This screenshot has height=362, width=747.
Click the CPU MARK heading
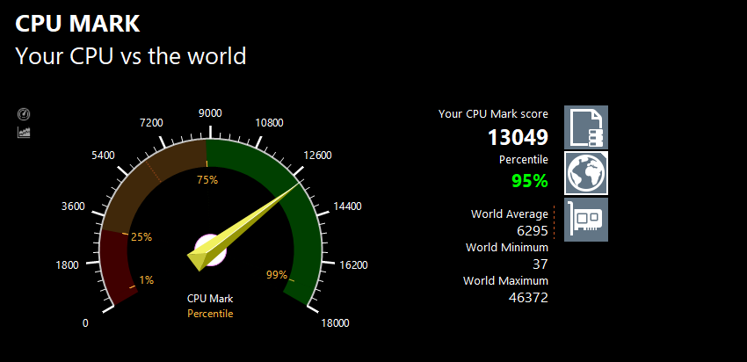tap(77, 24)
